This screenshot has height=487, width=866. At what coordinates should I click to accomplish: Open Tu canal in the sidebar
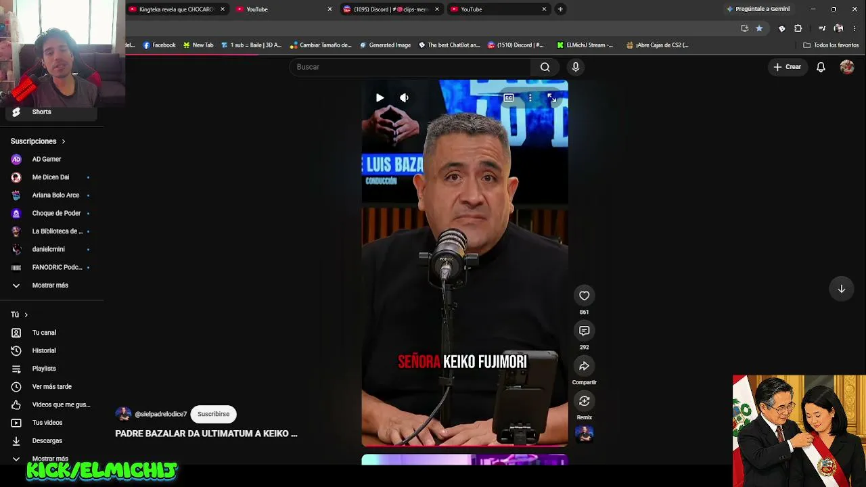51,333
